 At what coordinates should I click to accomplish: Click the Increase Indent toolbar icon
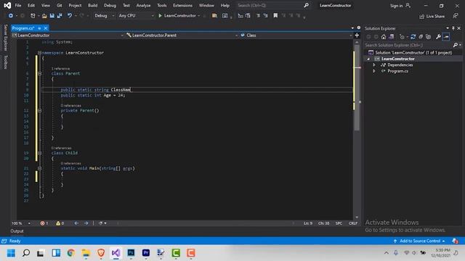point(265,16)
